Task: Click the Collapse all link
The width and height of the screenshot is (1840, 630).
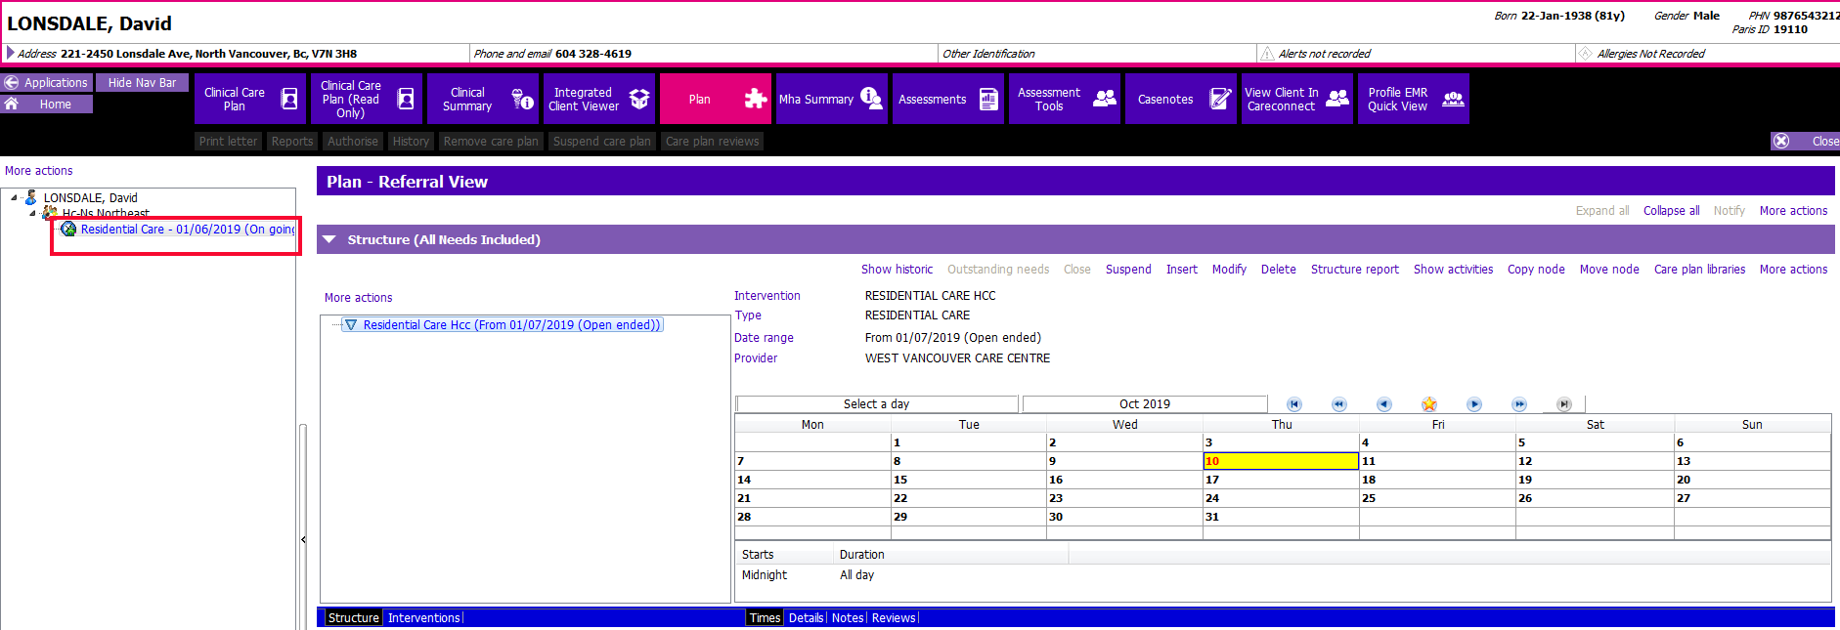Action: click(1671, 211)
